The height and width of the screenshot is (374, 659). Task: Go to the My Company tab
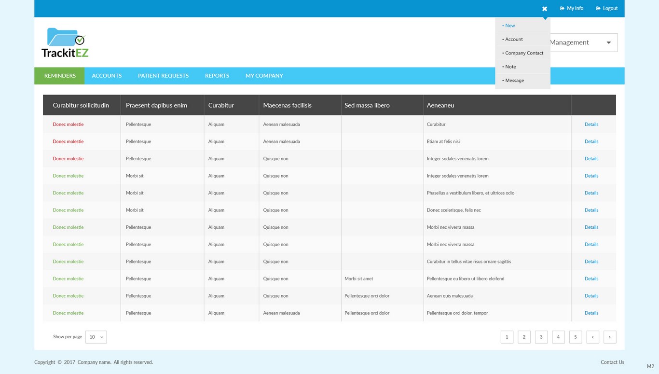click(x=264, y=76)
